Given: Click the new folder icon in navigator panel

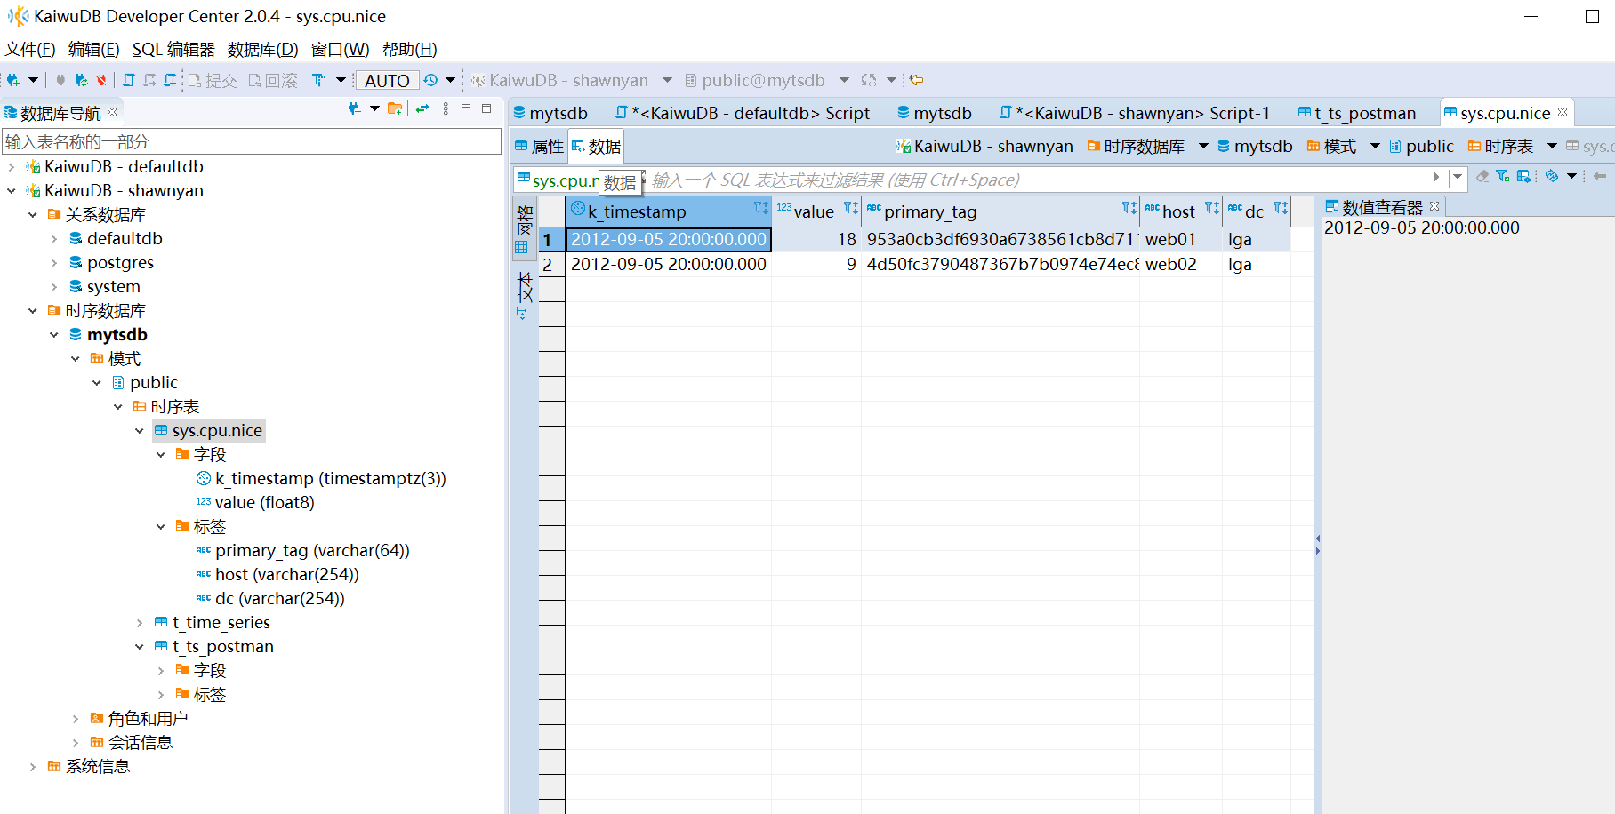Looking at the screenshot, I should [395, 108].
